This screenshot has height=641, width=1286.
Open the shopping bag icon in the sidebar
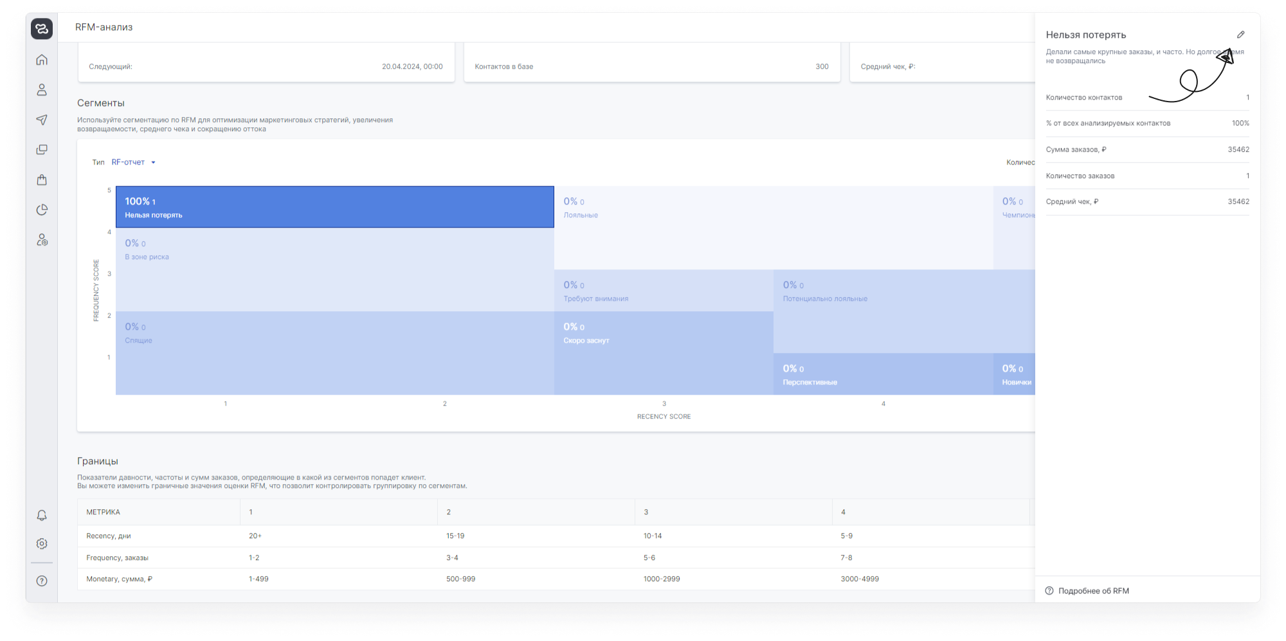(42, 180)
